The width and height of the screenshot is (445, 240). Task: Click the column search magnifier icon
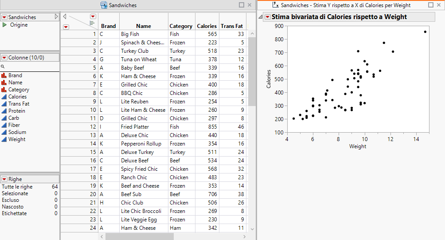(x=3, y=67)
